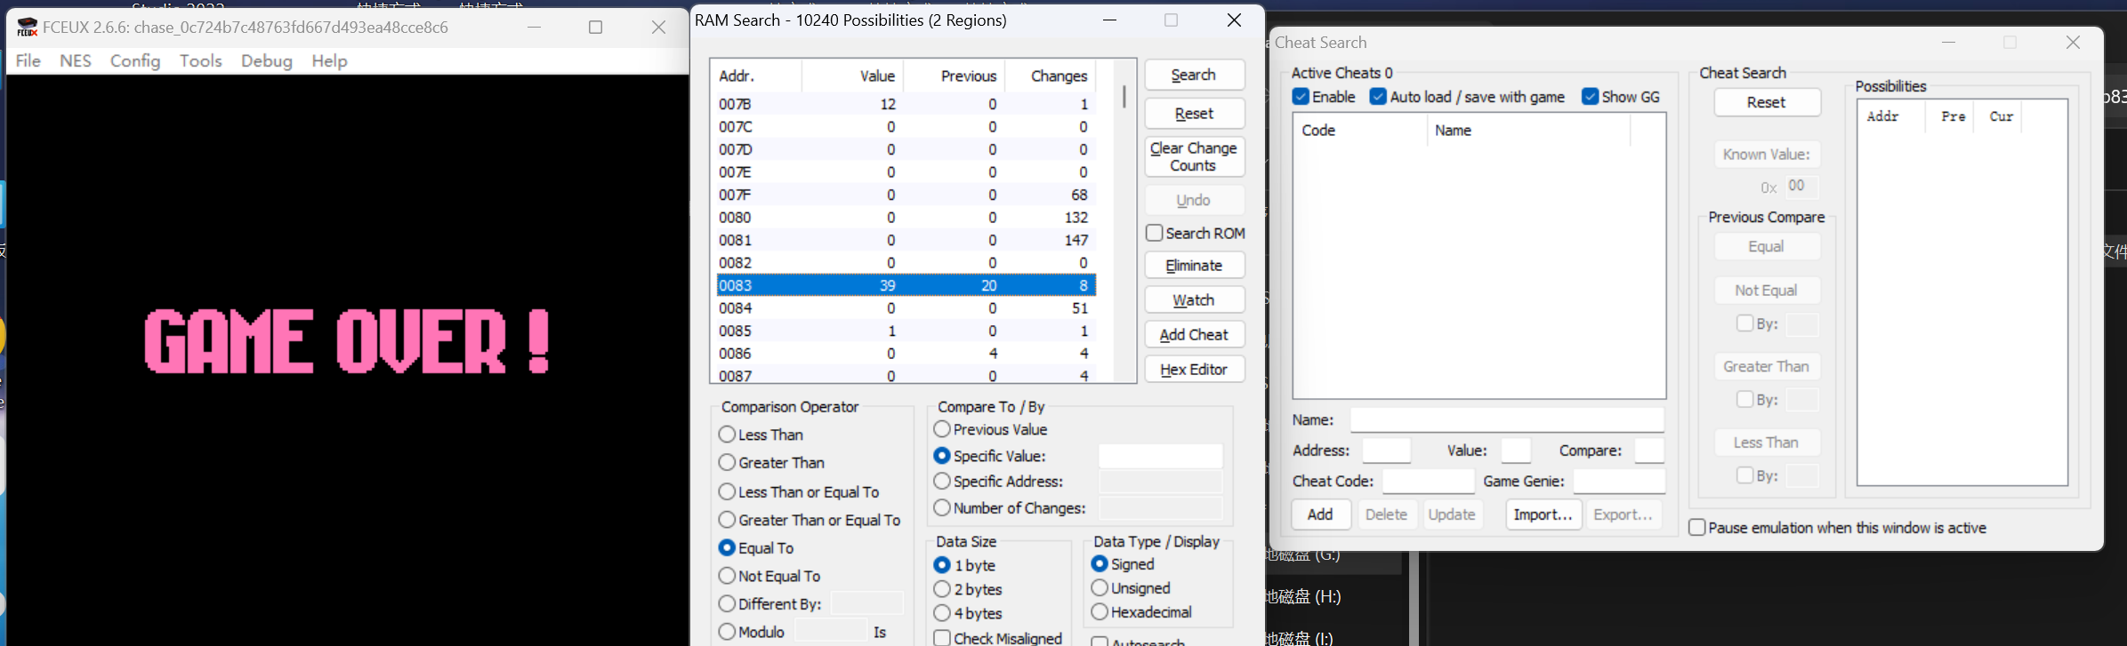Click the Code column header in cheats list

pyautogui.click(x=1360, y=131)
